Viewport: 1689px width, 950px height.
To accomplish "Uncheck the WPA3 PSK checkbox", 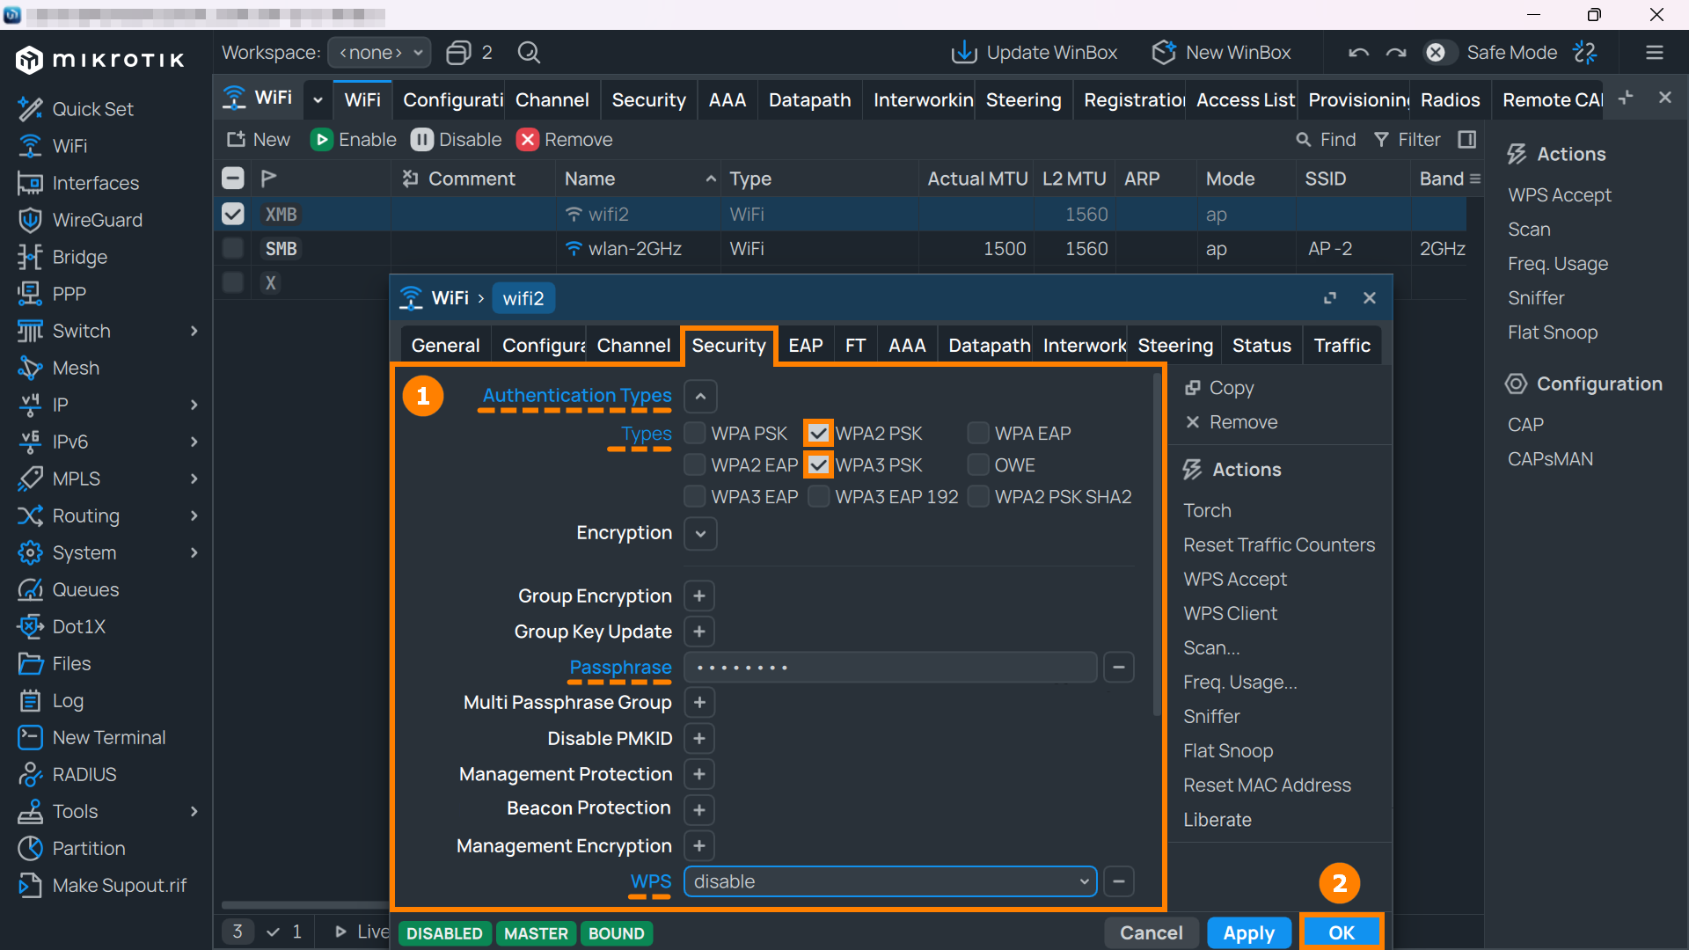I will click(818, 464).
